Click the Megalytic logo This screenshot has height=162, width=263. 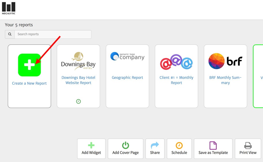tap(9, 8)
